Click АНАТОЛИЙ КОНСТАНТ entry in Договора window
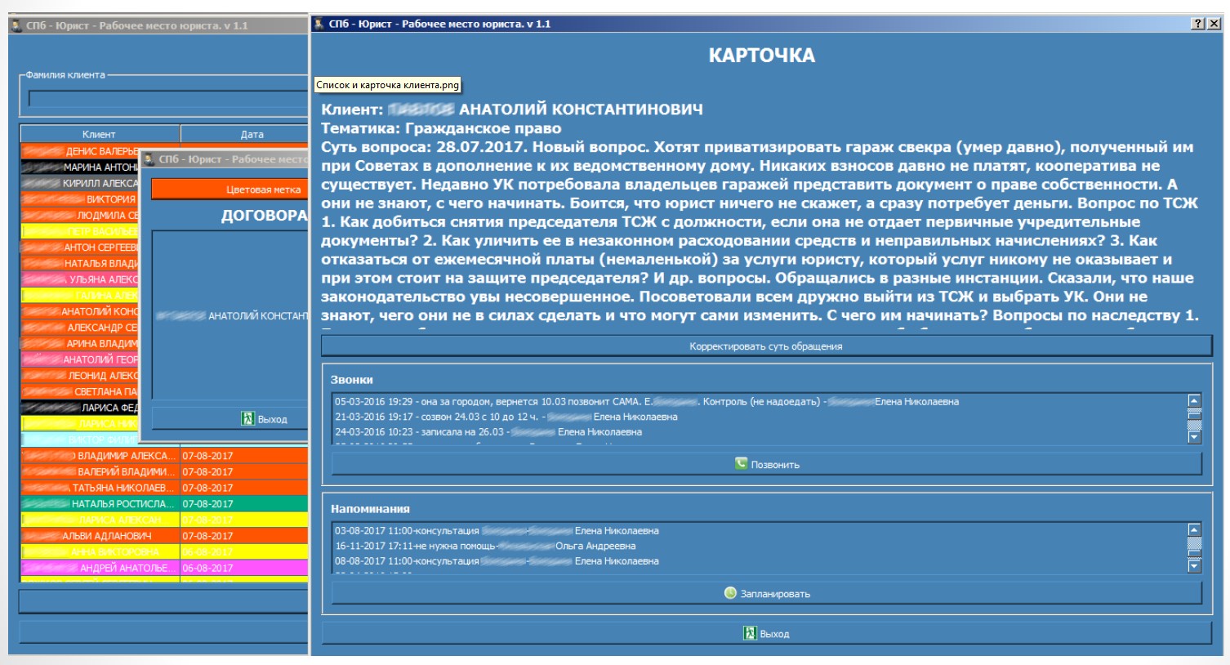Viewport: 1230px width, 665px height. tap(232, 315)
